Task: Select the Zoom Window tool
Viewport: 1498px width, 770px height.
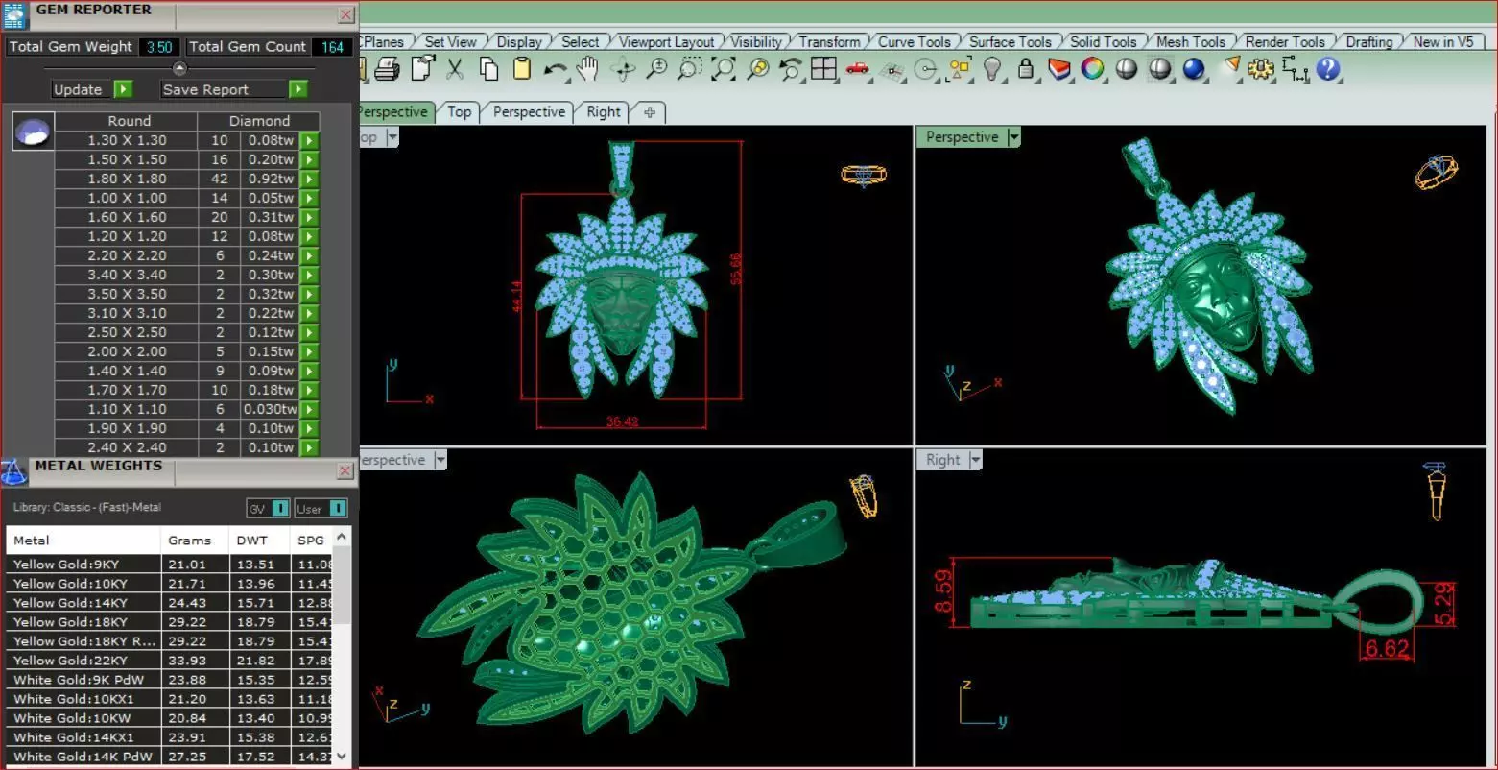Action: coord(689,69)
